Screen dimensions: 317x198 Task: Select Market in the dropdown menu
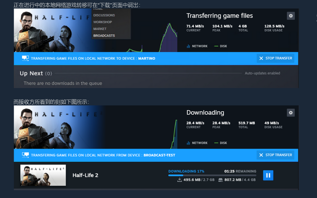100,29
